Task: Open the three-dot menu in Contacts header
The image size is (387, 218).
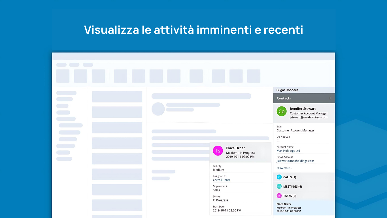Action: coord(330,98)
